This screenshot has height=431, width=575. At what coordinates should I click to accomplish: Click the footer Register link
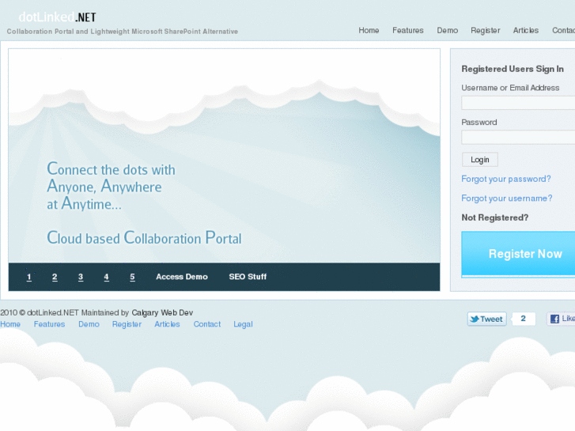point(127,324)
